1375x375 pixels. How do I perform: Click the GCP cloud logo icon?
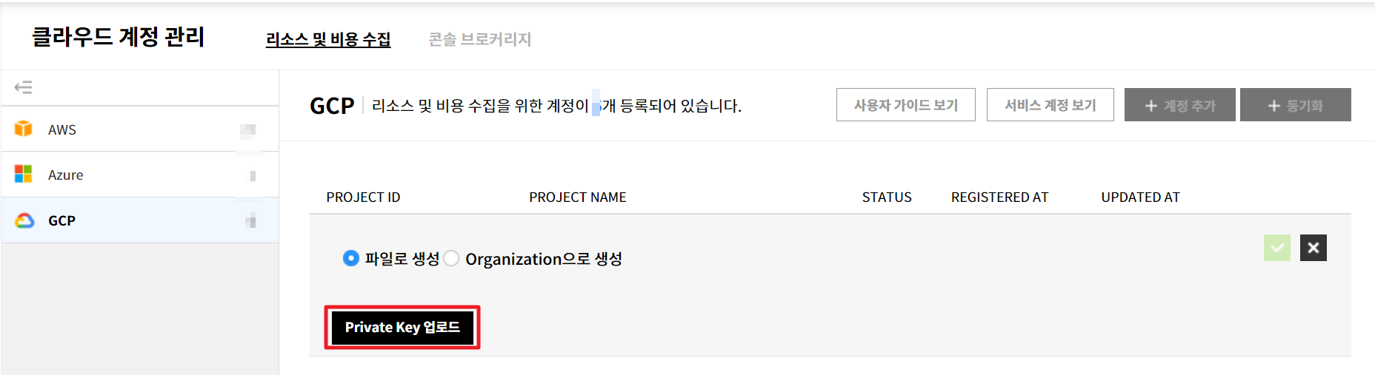(x=24, y=220)
